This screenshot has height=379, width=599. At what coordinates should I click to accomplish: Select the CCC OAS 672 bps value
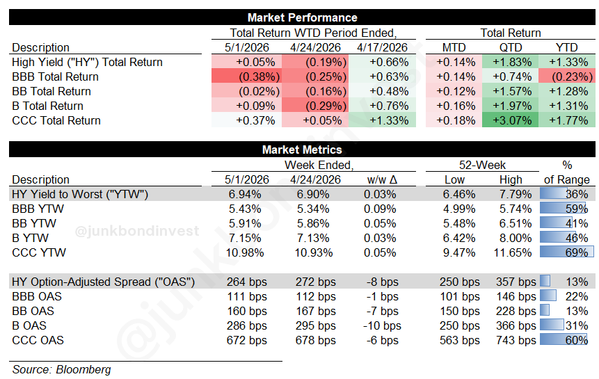247,340
